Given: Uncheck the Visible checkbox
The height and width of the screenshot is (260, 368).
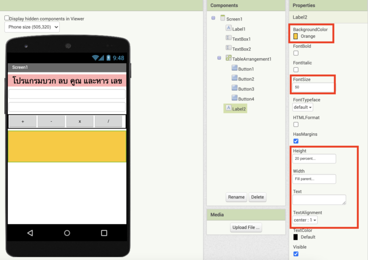Looking at the screenshot, I should click(296, 254).
